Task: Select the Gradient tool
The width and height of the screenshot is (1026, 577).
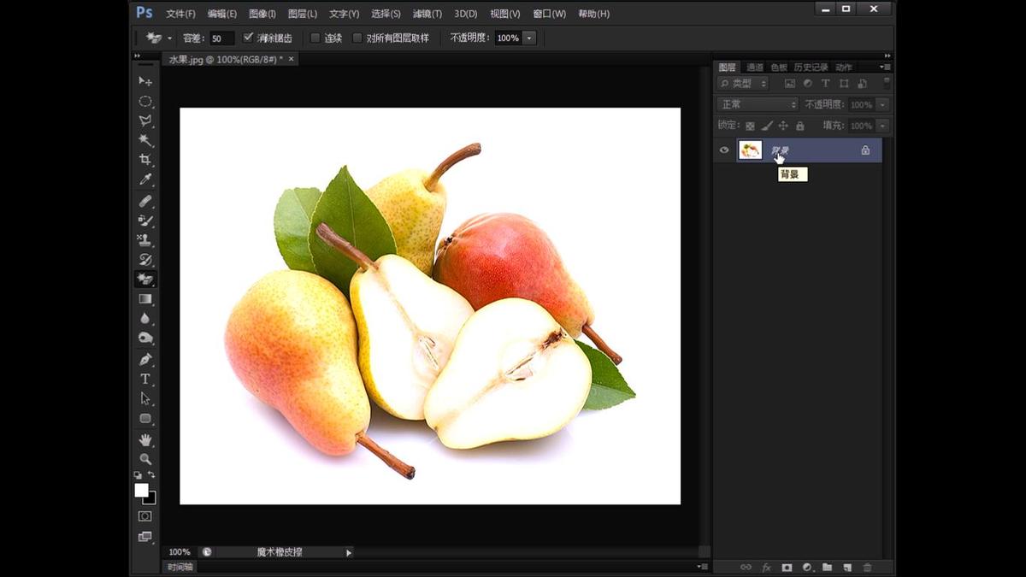Action: tap(145, 298)
